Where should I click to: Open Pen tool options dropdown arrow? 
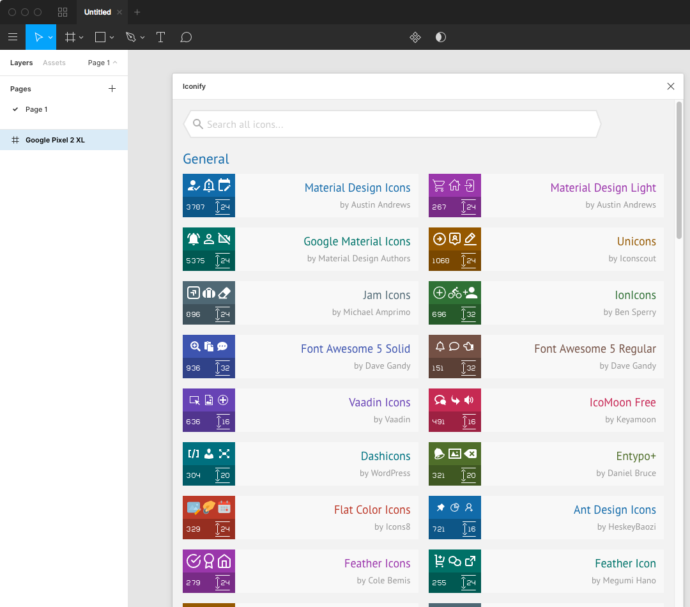(x=142, y=38)
